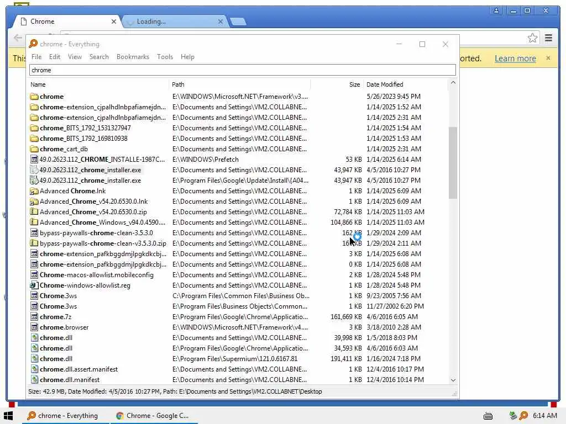Click icon of Chrome.3ws in C:\Program Files
Image resolution: width=566 pixels, height=424 pixels.
34,296
